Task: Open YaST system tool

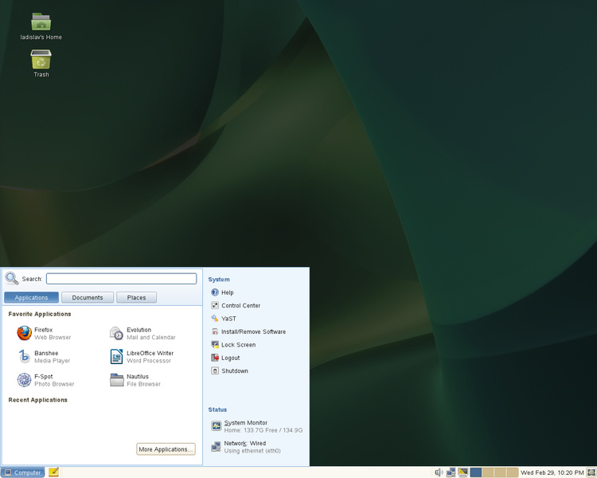Action: (x=224, y=319)
